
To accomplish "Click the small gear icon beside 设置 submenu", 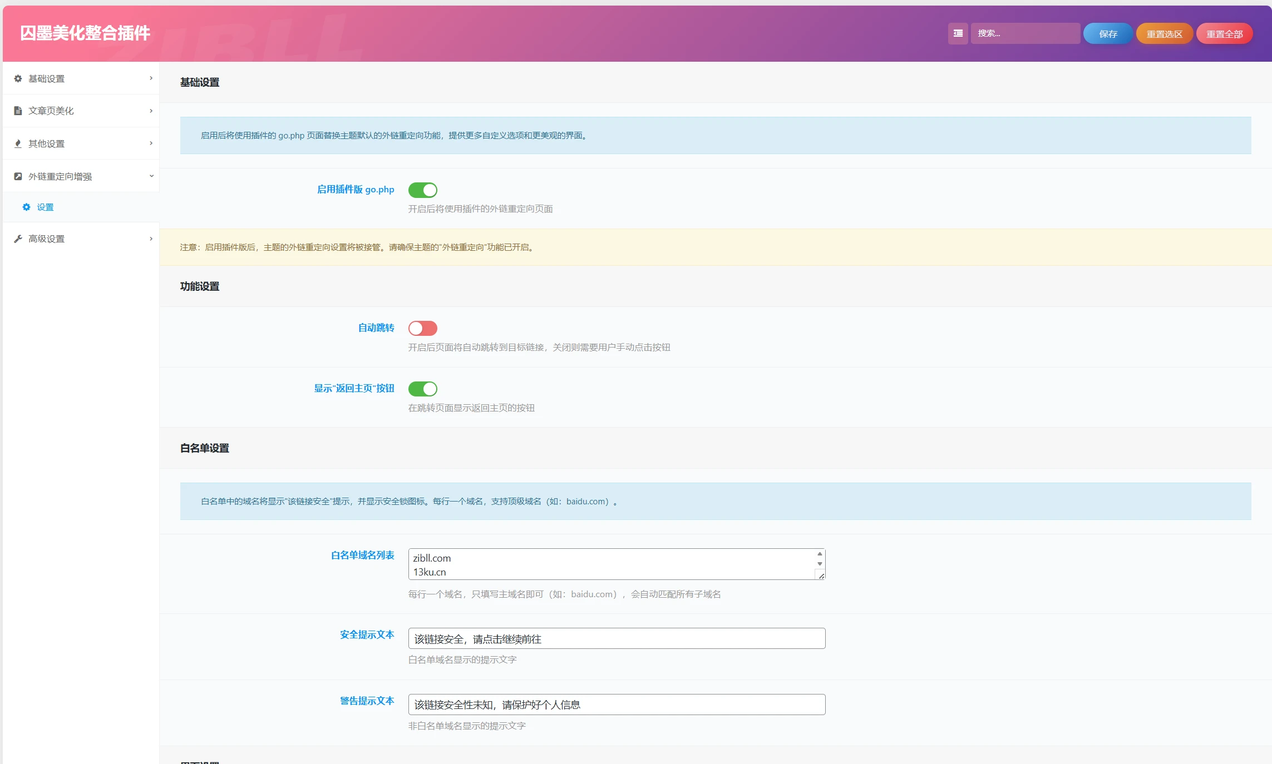I will tap(26, 207).
